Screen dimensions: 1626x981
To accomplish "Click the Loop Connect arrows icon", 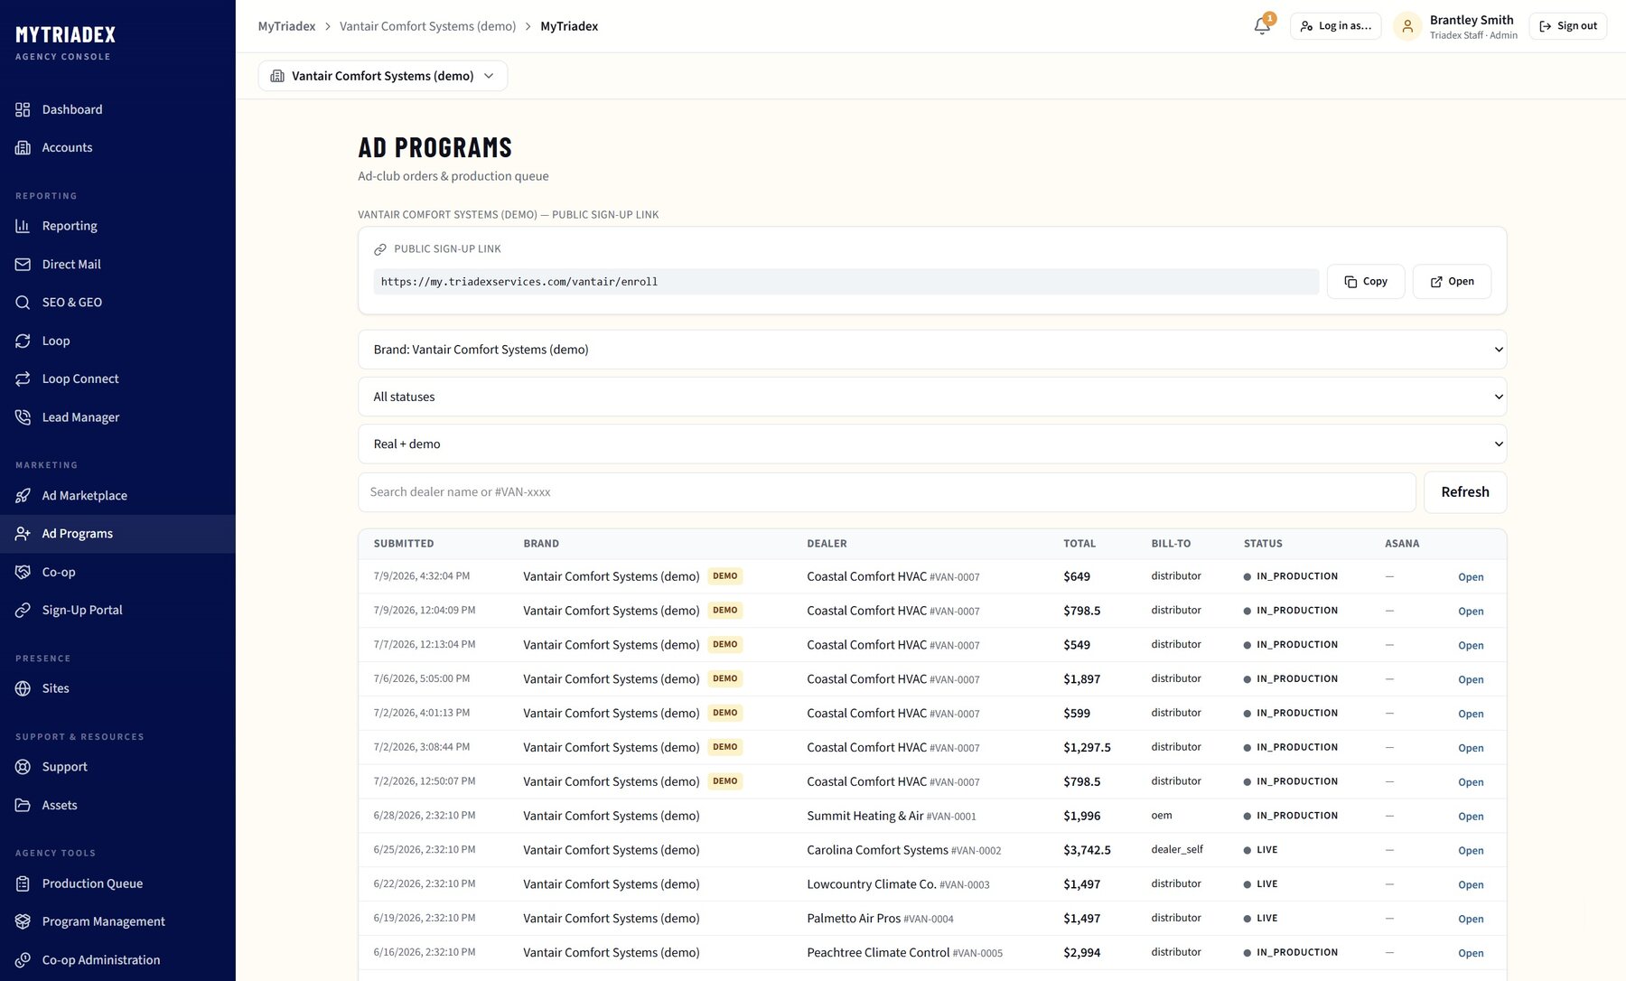I will (23, 378).
